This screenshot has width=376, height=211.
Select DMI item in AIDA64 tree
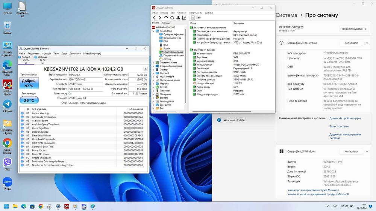coord(164,41)
